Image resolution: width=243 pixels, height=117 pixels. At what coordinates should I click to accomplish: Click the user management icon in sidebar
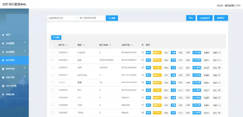point(3,60)
